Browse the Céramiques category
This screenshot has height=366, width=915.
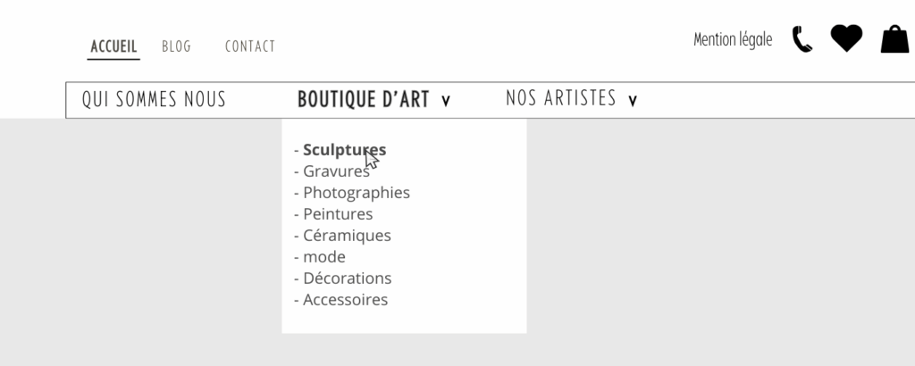point(347,236)
